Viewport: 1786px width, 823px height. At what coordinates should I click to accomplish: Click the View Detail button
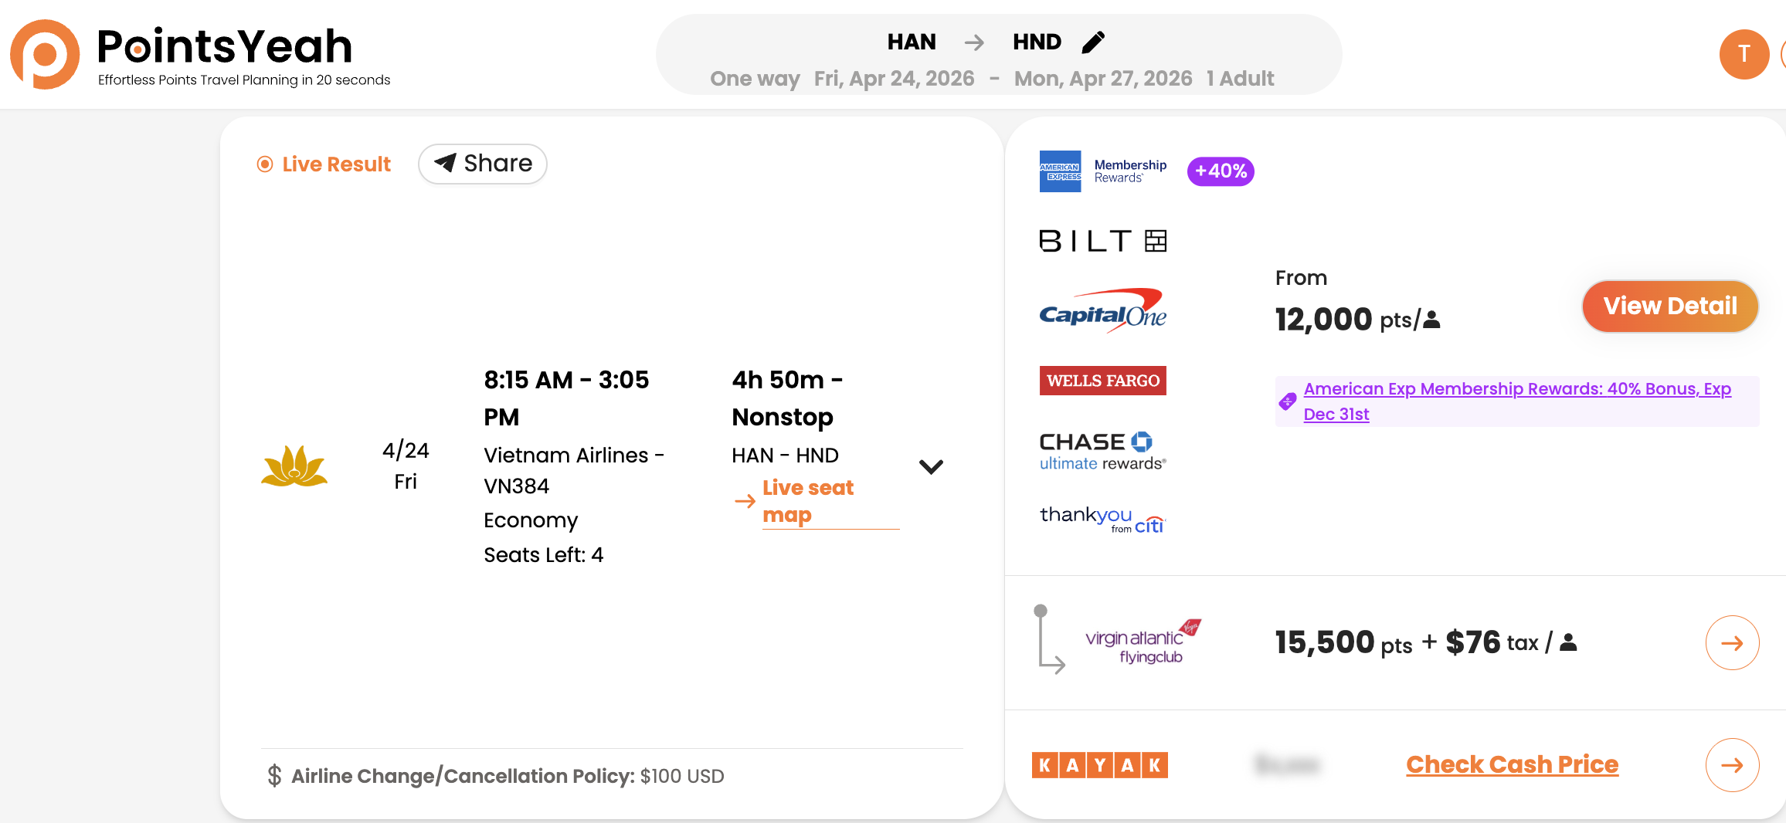(x=1669, y=306)
